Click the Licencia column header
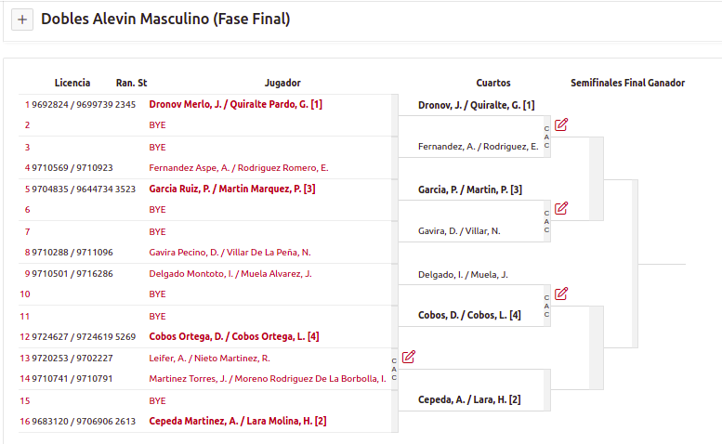The height and width of the screenshot is (444, 722). tap(72, 83)
